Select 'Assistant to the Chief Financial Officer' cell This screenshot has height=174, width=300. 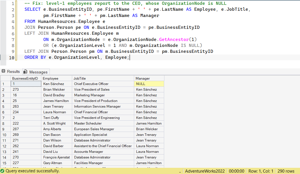tap(103, 146)
